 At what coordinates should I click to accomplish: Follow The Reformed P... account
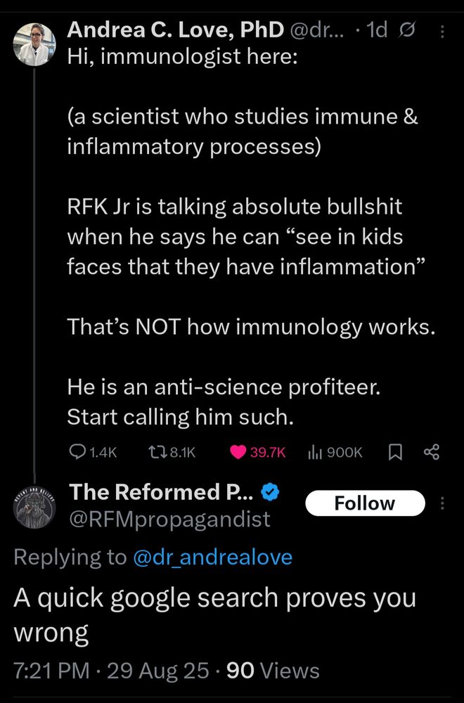pos(365,503)
